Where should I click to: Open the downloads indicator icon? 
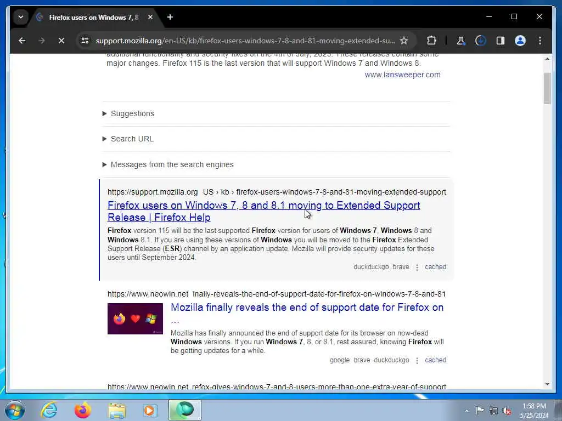pos(480,41)
